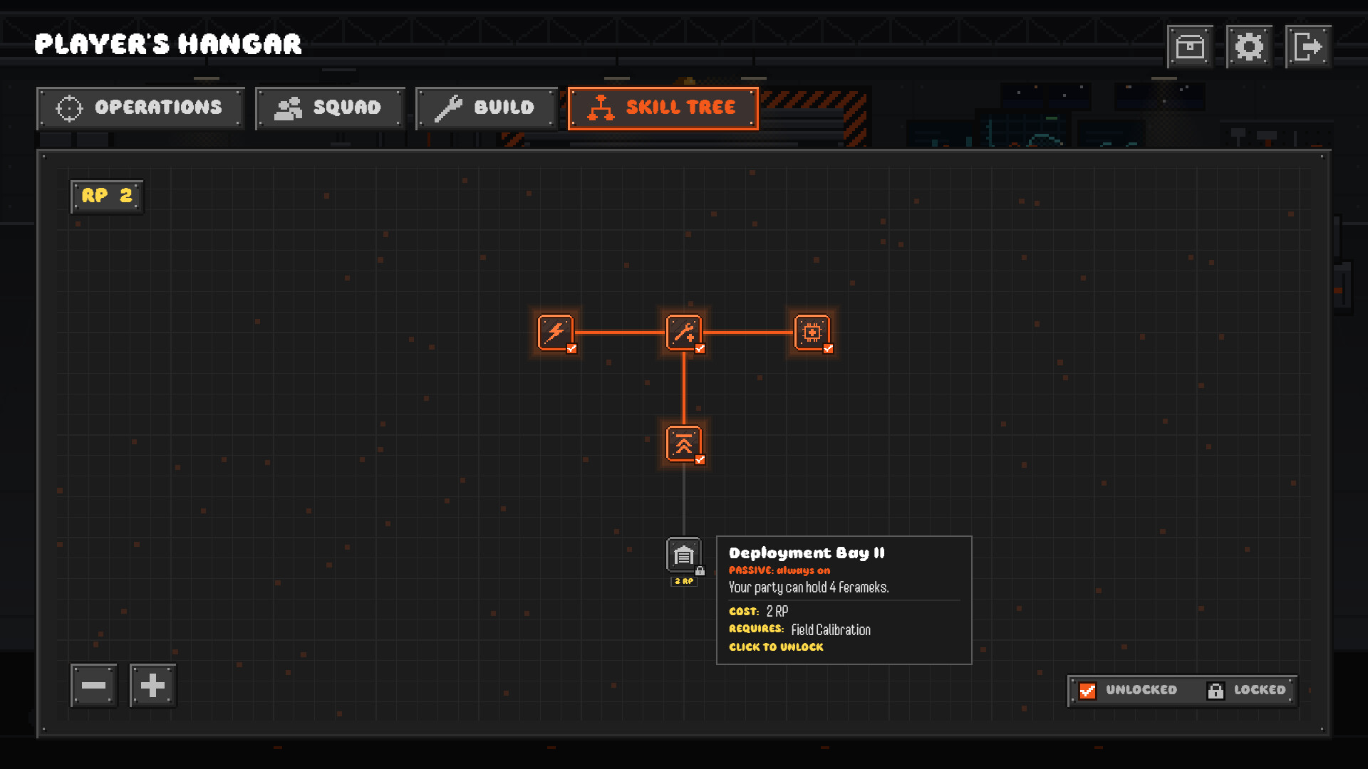Go to the Build tab
This screenshot has width=1368, height=769.
point(486,108)
